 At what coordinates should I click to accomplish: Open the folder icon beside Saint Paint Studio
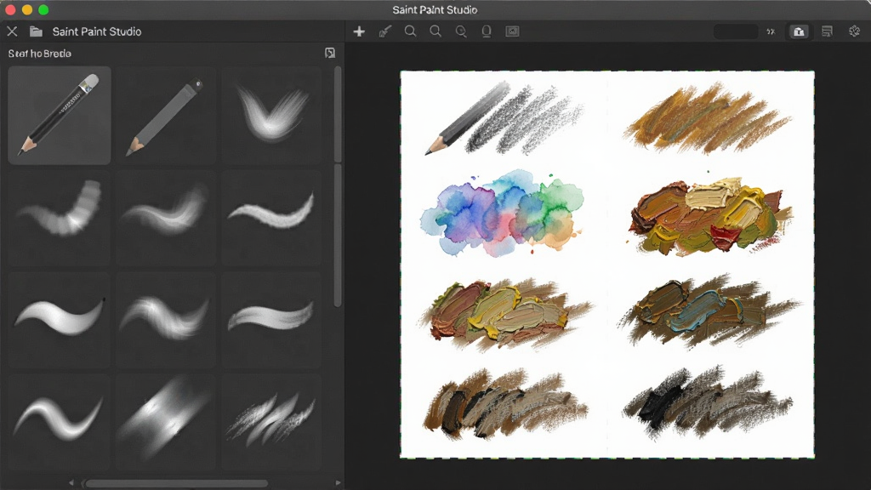click(x=36, y=31)
